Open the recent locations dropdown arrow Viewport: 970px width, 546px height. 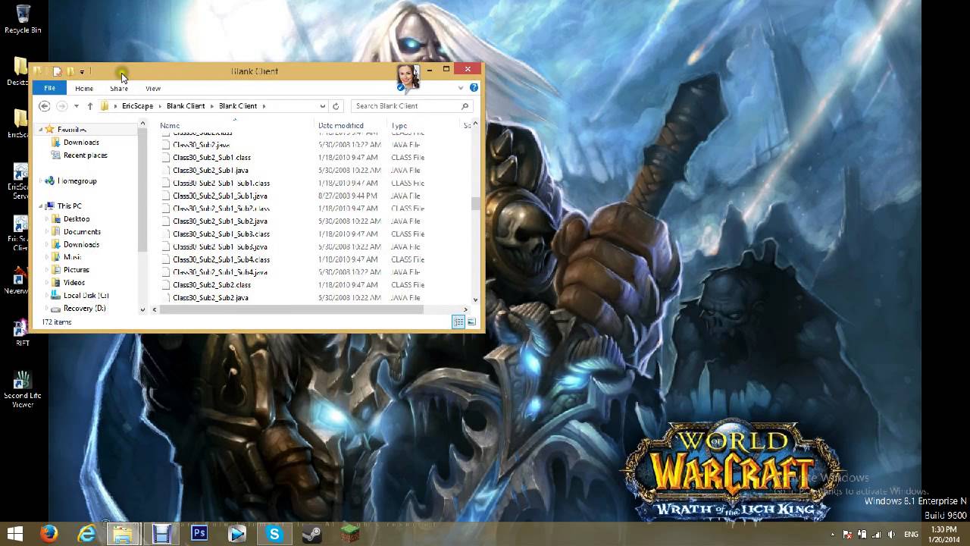pyautogui.click(x=77, y=106)
